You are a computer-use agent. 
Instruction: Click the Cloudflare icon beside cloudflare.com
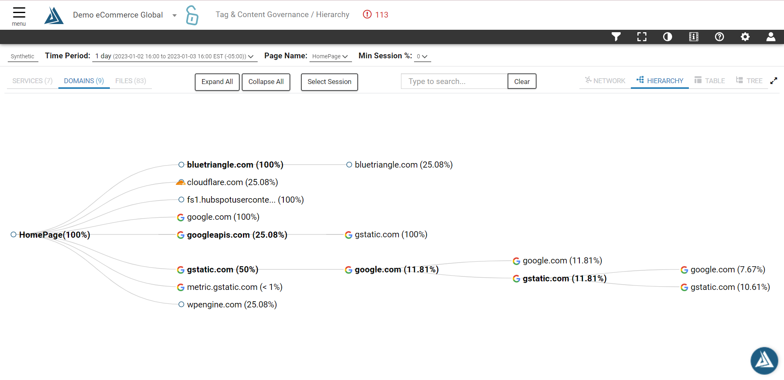tap(180, 182)
